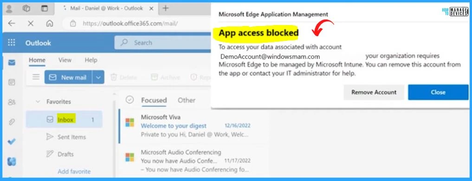Click the search magnifier icon
The width and height of the screenshot is (472, 181).
(x=124, y=42)
